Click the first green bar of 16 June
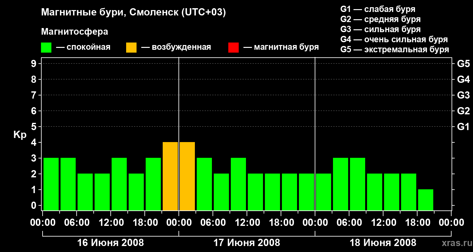Image resolution: width=473 pixels, height=252 pixels. tap(51, 184)
